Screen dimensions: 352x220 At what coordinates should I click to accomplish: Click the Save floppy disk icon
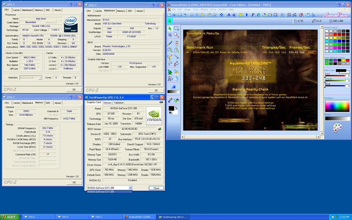(x=180, y=15)
